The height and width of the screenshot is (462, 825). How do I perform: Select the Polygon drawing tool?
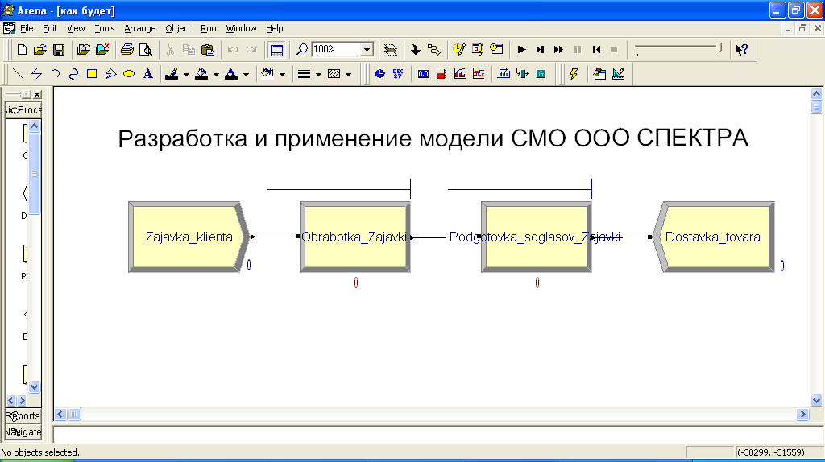110,74
